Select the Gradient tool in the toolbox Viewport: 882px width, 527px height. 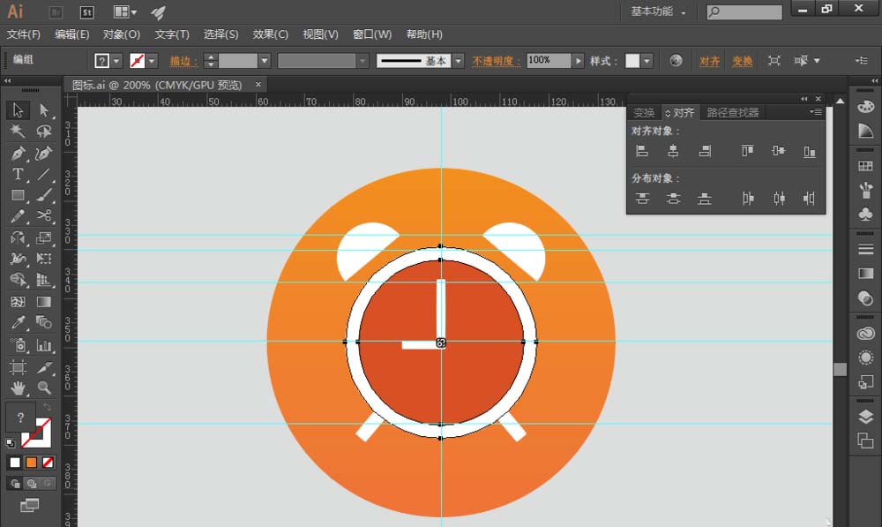point(44,302)
